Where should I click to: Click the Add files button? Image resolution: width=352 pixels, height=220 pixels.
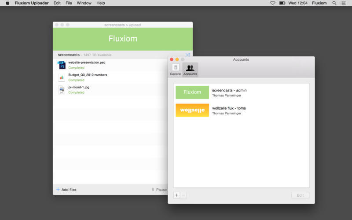click(x=66, y=190)
